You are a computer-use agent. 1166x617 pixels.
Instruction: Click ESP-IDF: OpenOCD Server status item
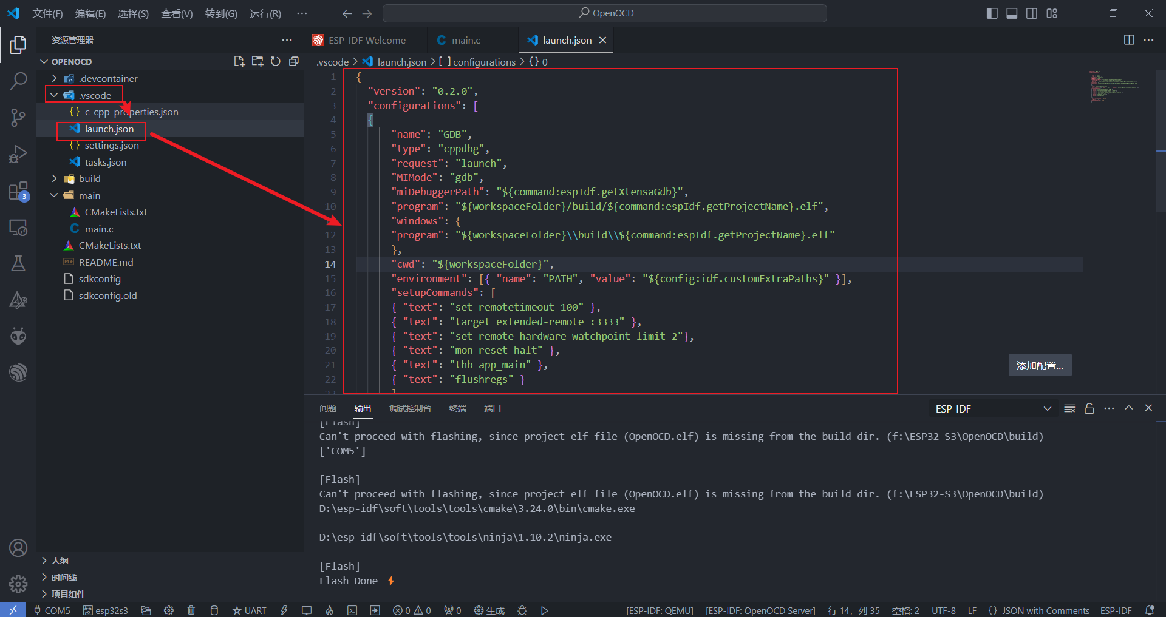click(x=760, y=610)
